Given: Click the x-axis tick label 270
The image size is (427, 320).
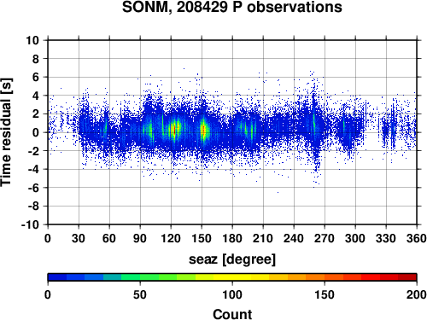Looking at the screenshot, I should click(x=325, y=238).
